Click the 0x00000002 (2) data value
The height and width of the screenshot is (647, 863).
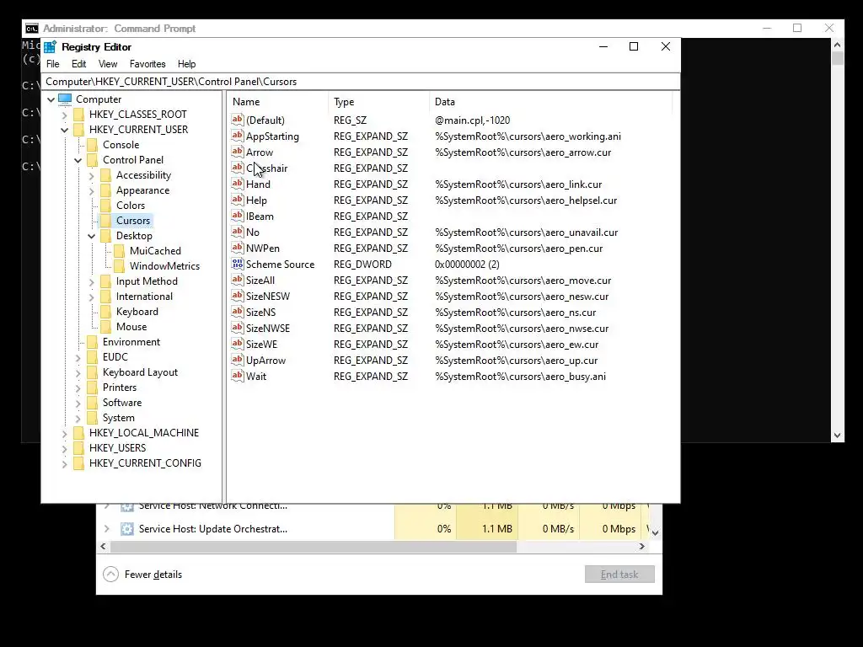point(467,264)
